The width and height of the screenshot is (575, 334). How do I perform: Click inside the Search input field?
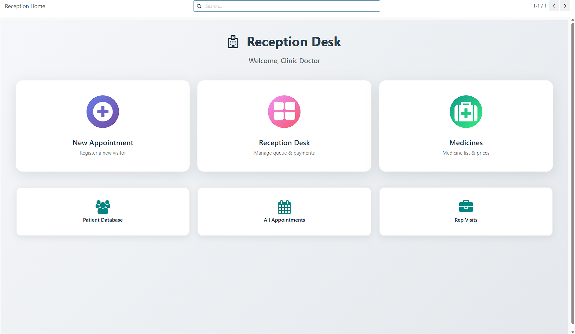point(286,6)
